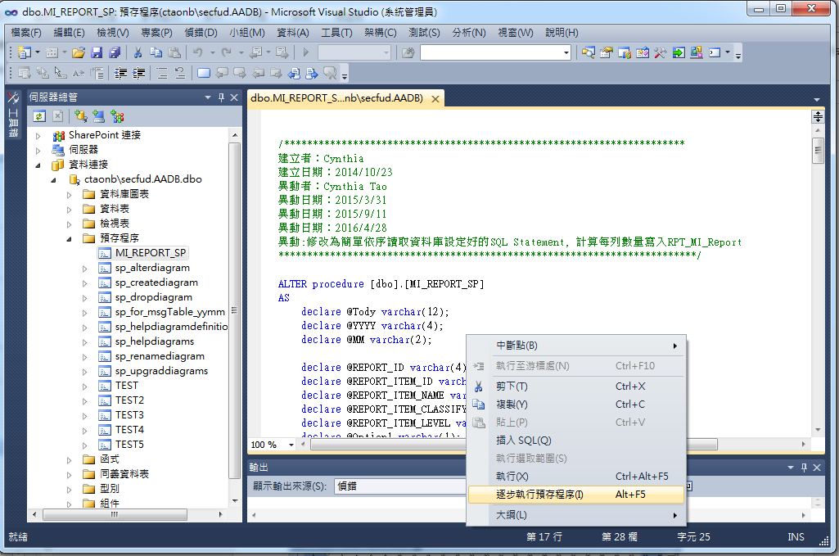Choose 逐步執行預存程序 from context menu

pyautogui.click(x=539, y=495)
